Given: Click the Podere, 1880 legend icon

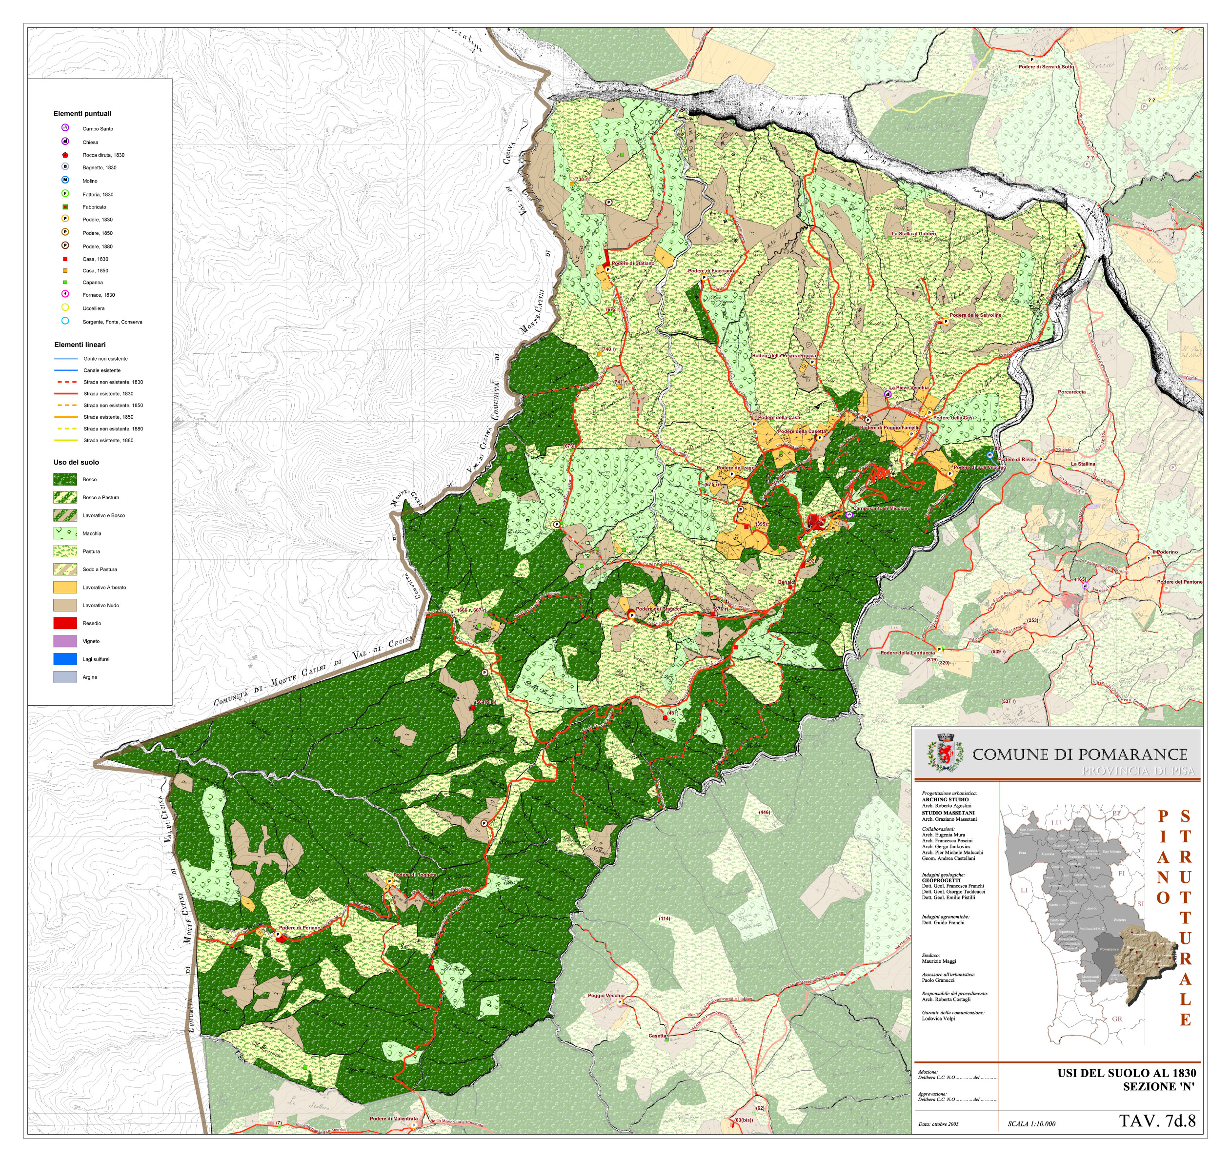Looking at the screenshot, I should tap(65, 246).
